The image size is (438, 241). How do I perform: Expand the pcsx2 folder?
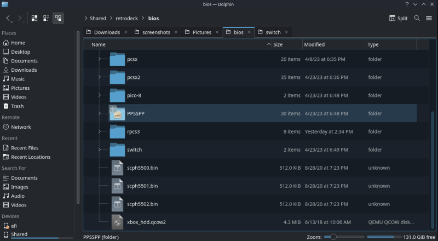tap(100, 77)
